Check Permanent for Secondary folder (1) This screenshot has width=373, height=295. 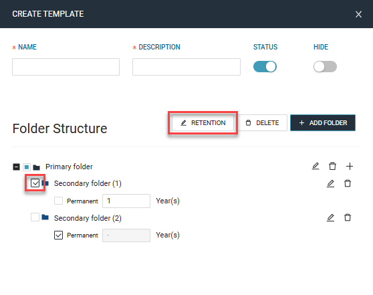59,201
